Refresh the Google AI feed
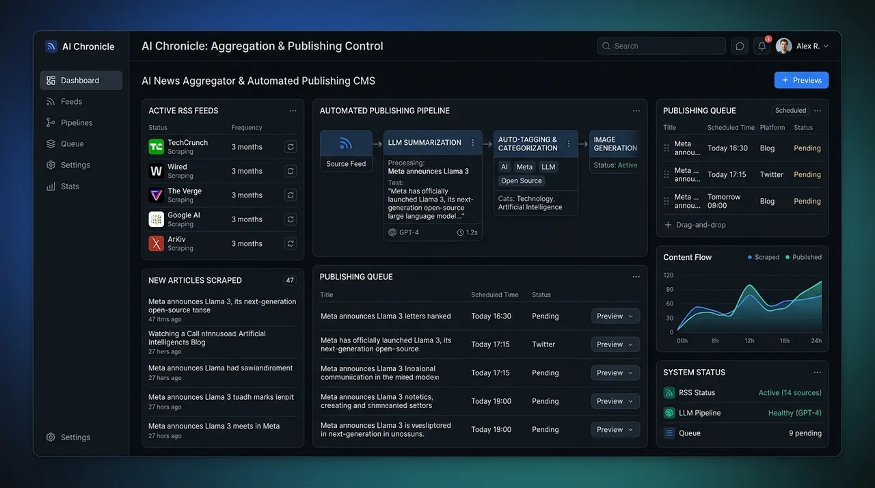Image resolution: width=875 pixels, height=488 pixels. pyautogui.click(x=291, y=219)
